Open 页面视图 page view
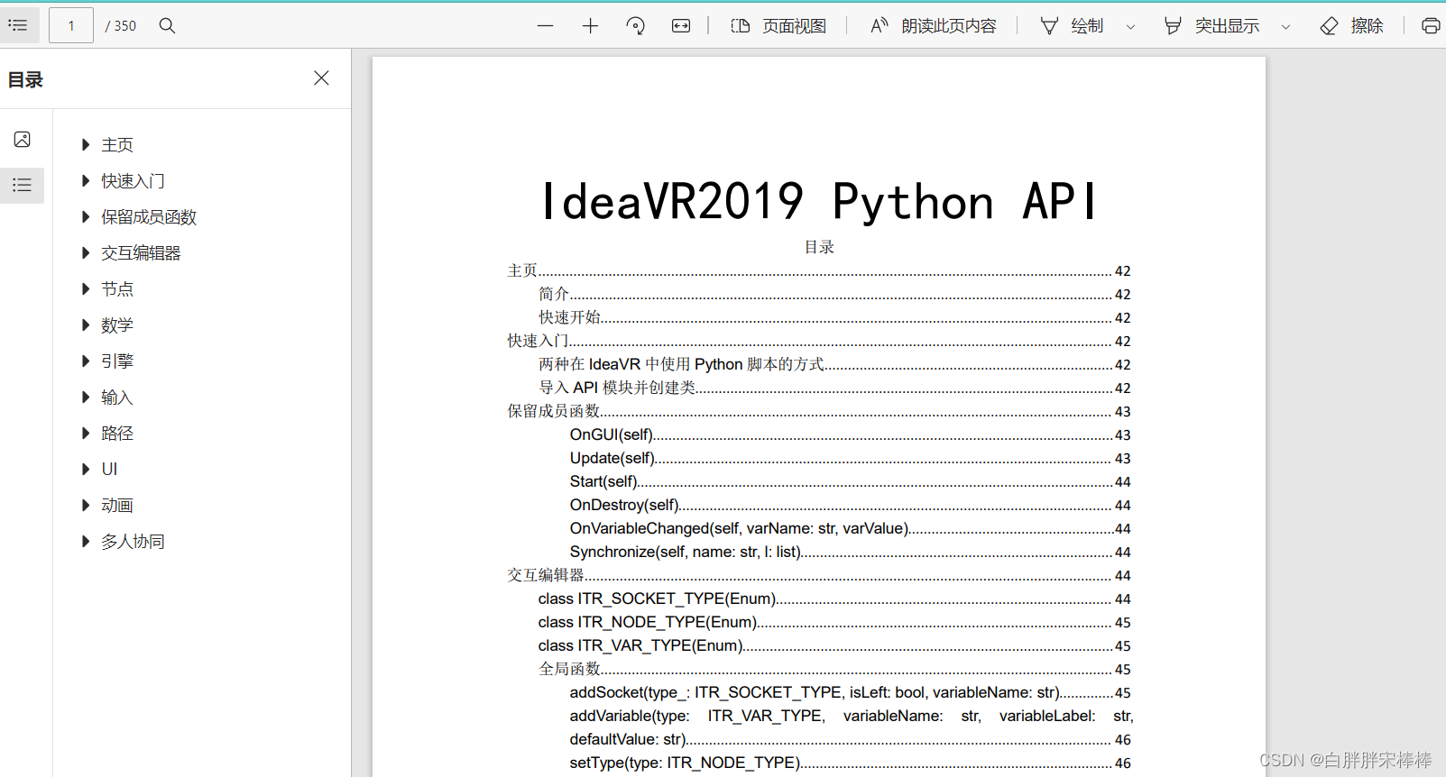The image size is (1446, 777). 778,26
